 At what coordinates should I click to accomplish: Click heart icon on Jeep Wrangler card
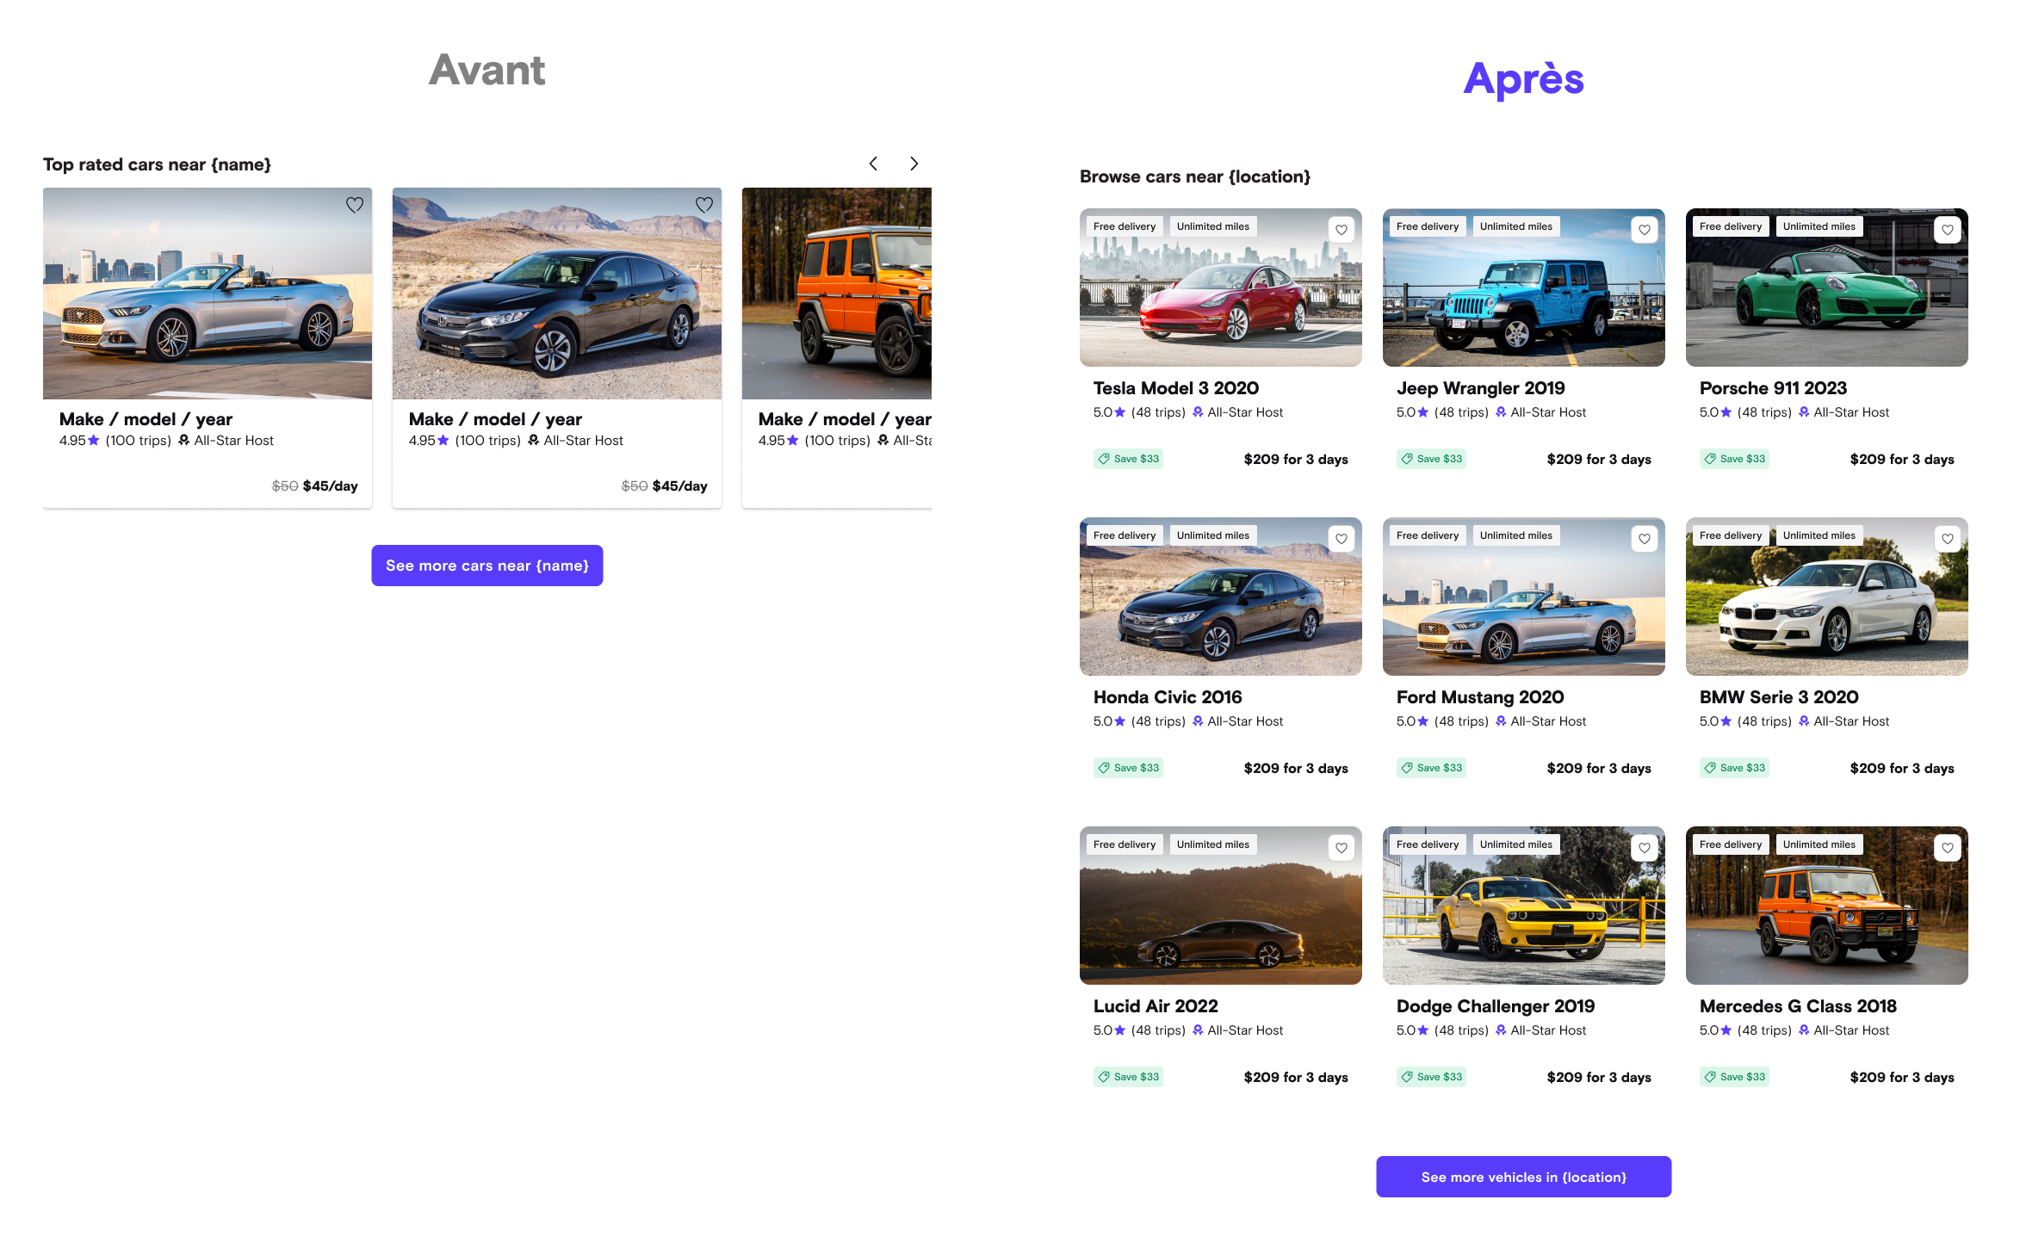(1645, 230)
